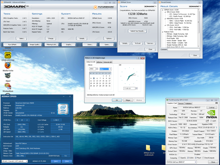
Task: Open the CPU core selector in AIDA64 CPUID
Action: 15,161
